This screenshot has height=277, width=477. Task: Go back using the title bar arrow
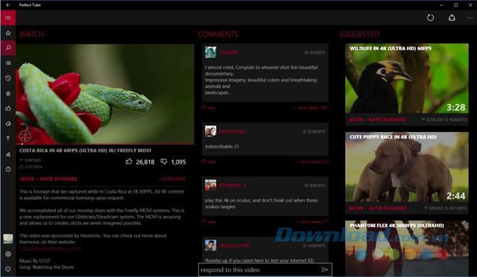tap(8, 5)
